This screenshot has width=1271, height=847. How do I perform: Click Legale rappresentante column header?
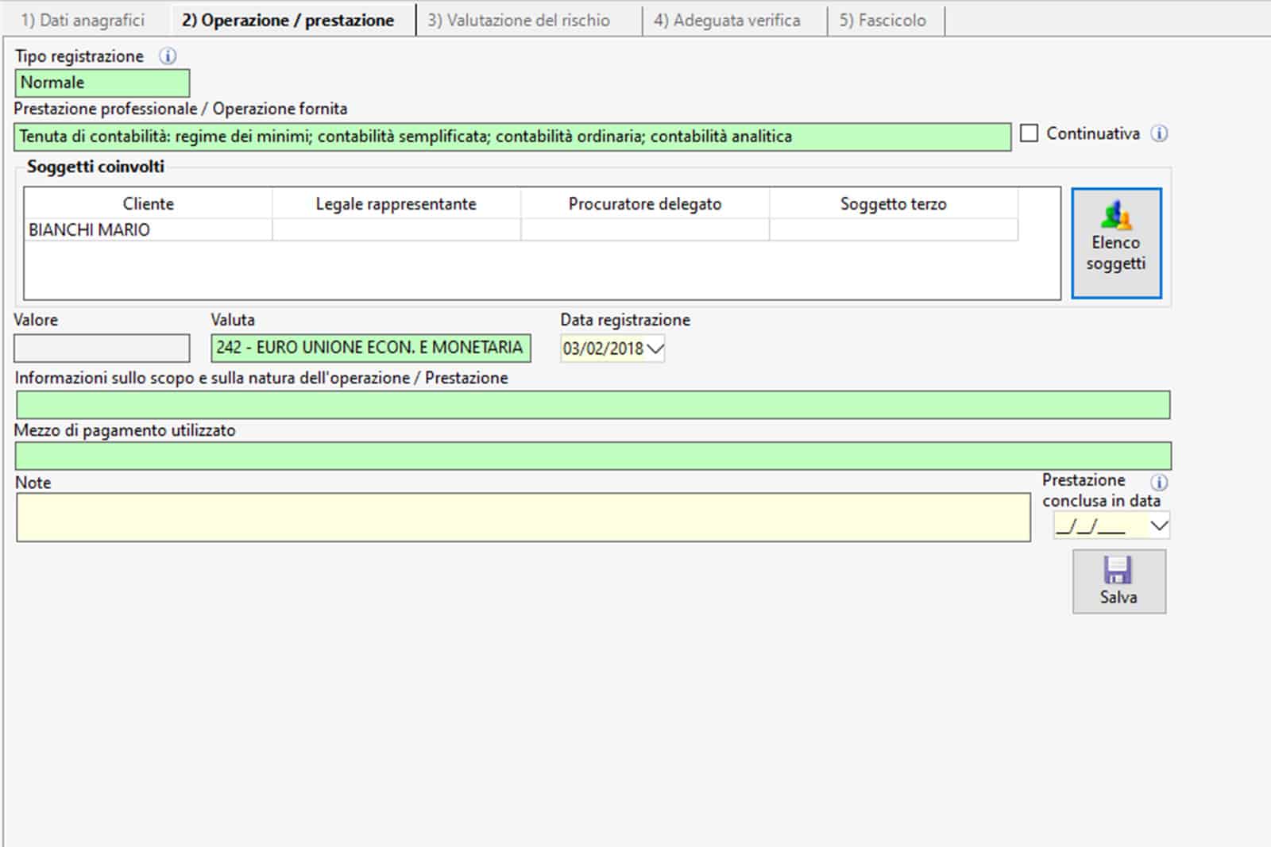[x=396, y=204]
